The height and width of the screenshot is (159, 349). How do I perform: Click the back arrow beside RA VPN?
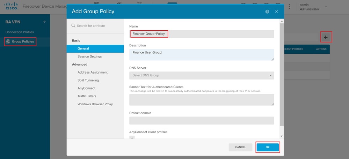pos(45,22)
